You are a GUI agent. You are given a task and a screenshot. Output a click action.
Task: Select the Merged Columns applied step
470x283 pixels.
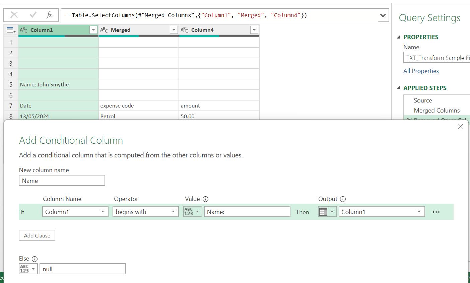pyautogui.click(x=437, y=111)
